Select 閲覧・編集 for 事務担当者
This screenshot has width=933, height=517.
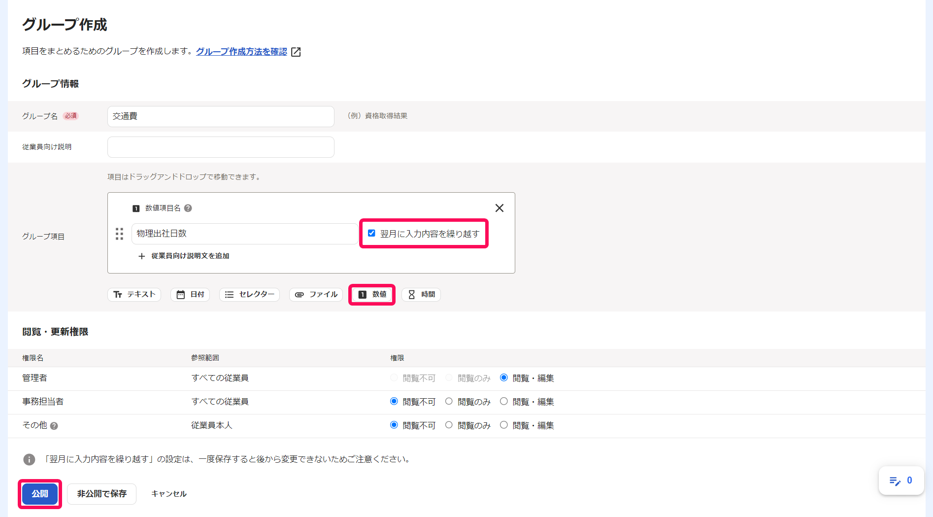(x=504, y=401)
